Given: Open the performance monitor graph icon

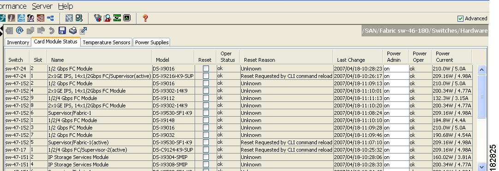Looking at the screenshot, I should pos(127,18).
